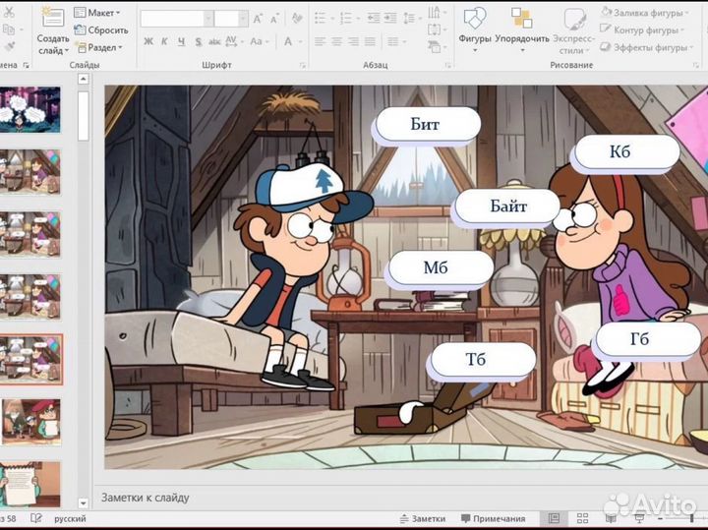The width and height of the screenshot is (708, 530).
Task: Click the Normal view icon in status bar
Action: point(554,518)
